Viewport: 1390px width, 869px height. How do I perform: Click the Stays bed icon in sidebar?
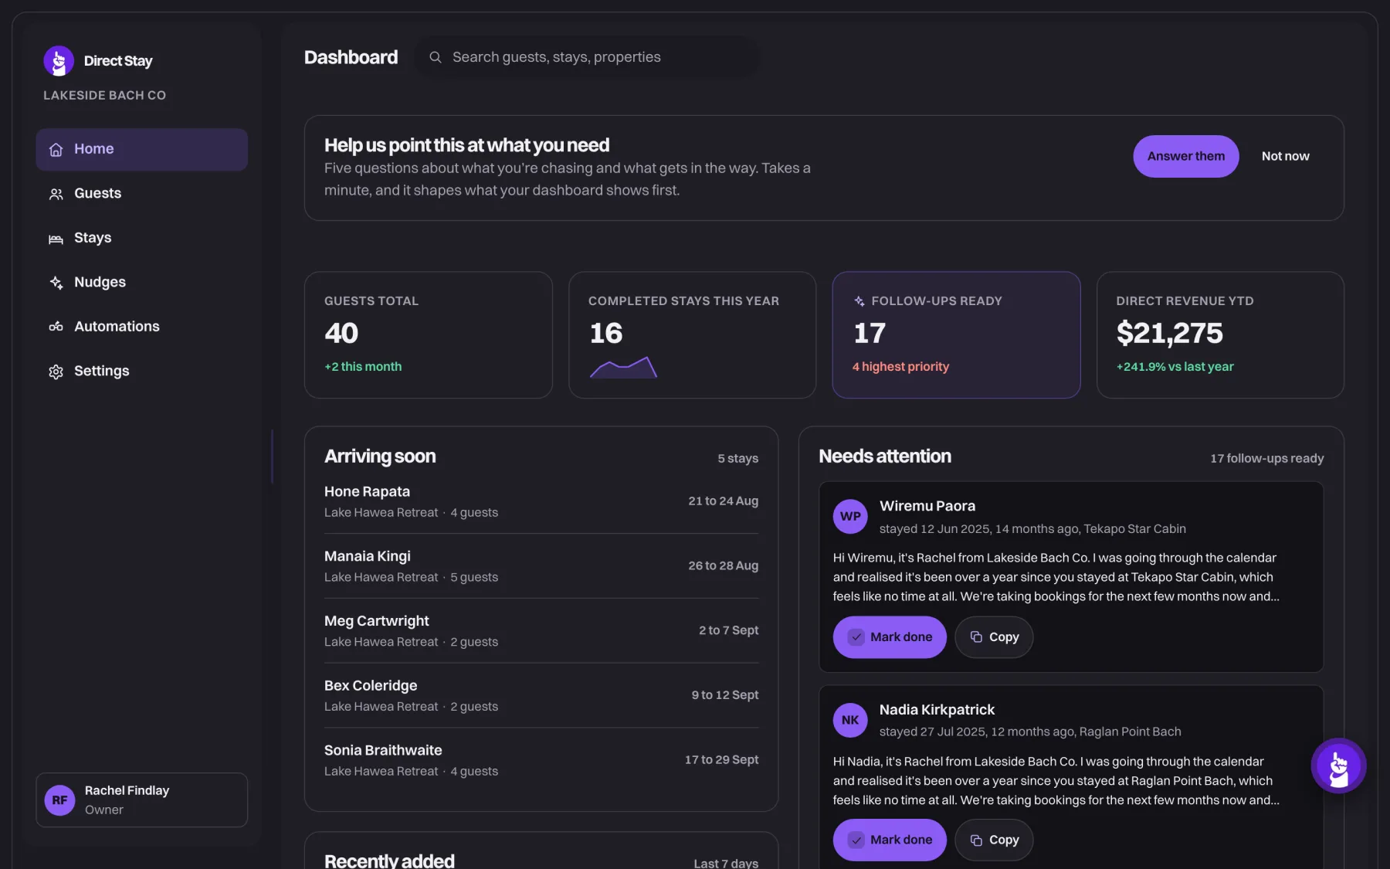(x=56, y=239)
